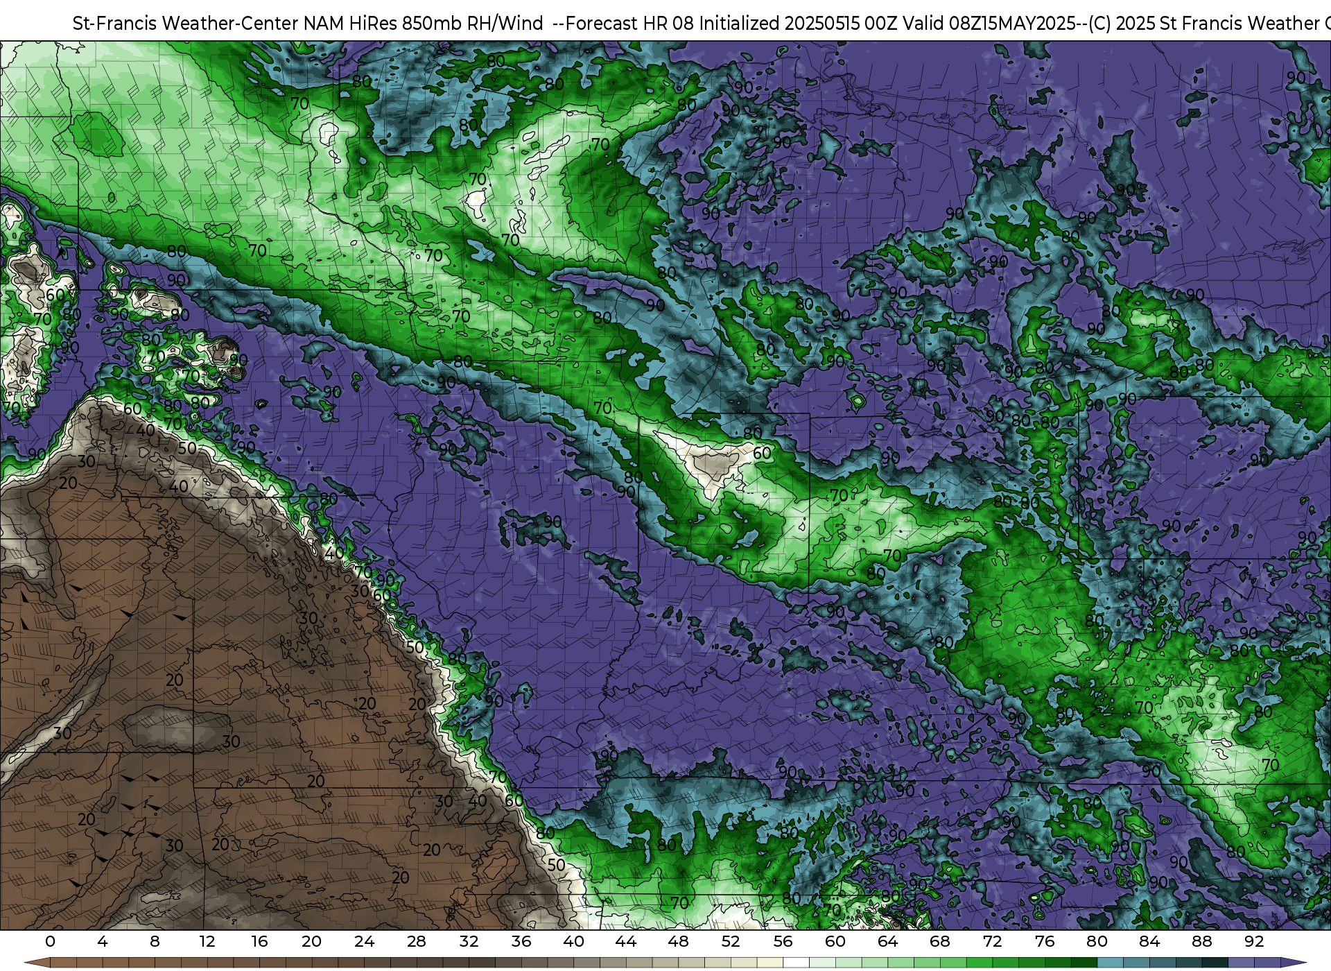
Task: Click the colorbar tick label '76'
Action: point(1045,941)
